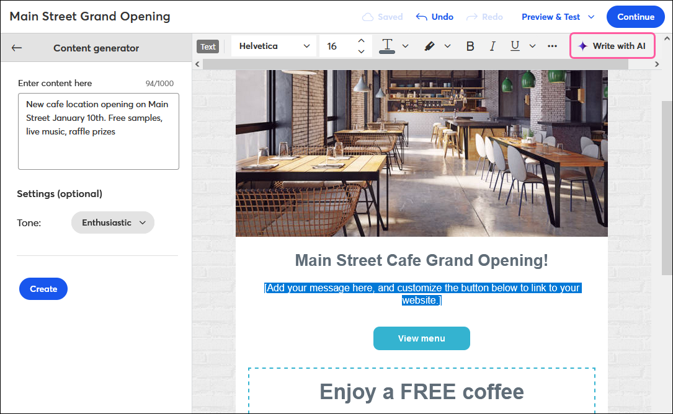Click the 94/1000 character counter

pos(159,84)
